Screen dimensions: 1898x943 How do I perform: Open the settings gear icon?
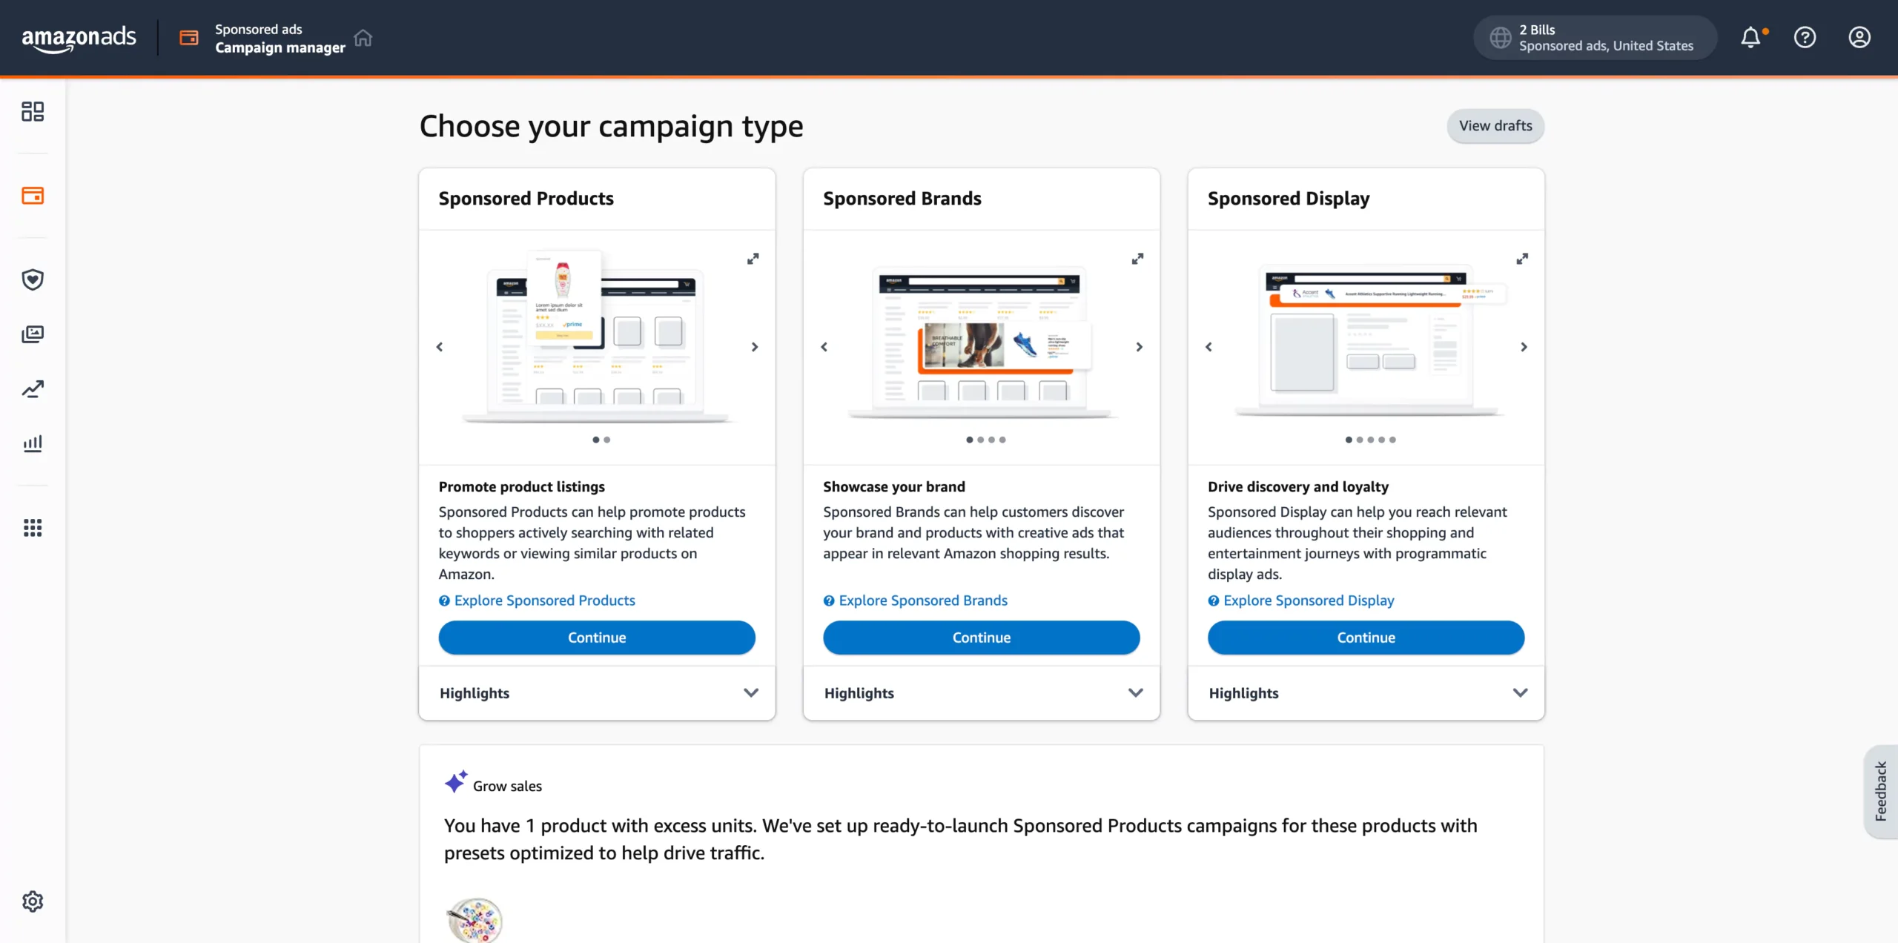click(33, 901)
